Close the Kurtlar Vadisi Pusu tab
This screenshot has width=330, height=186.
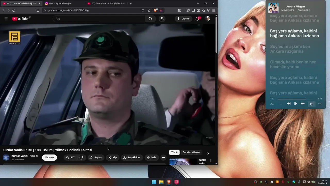(x=39, y=3)
